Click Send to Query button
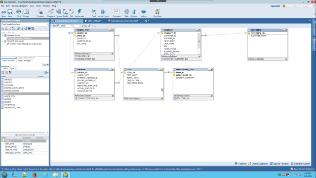 click(x=300, y=164)
